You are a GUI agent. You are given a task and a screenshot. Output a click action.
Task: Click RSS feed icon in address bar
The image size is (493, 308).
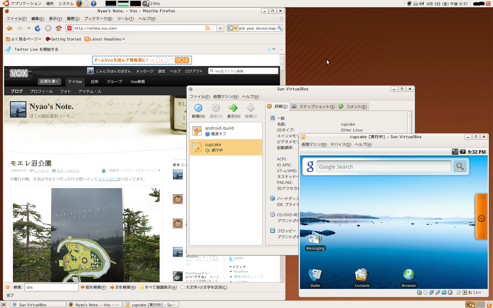point(207,28)
